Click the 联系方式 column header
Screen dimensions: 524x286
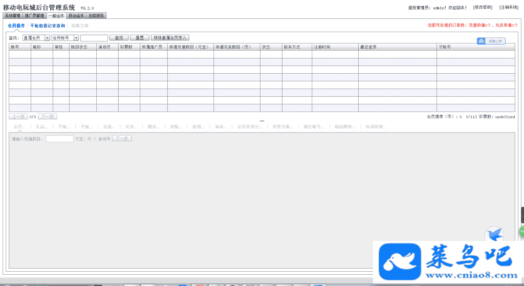point(297,47)
